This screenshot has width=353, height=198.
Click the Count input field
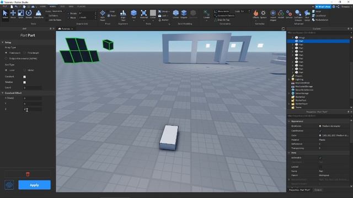[x=33, y=88]
